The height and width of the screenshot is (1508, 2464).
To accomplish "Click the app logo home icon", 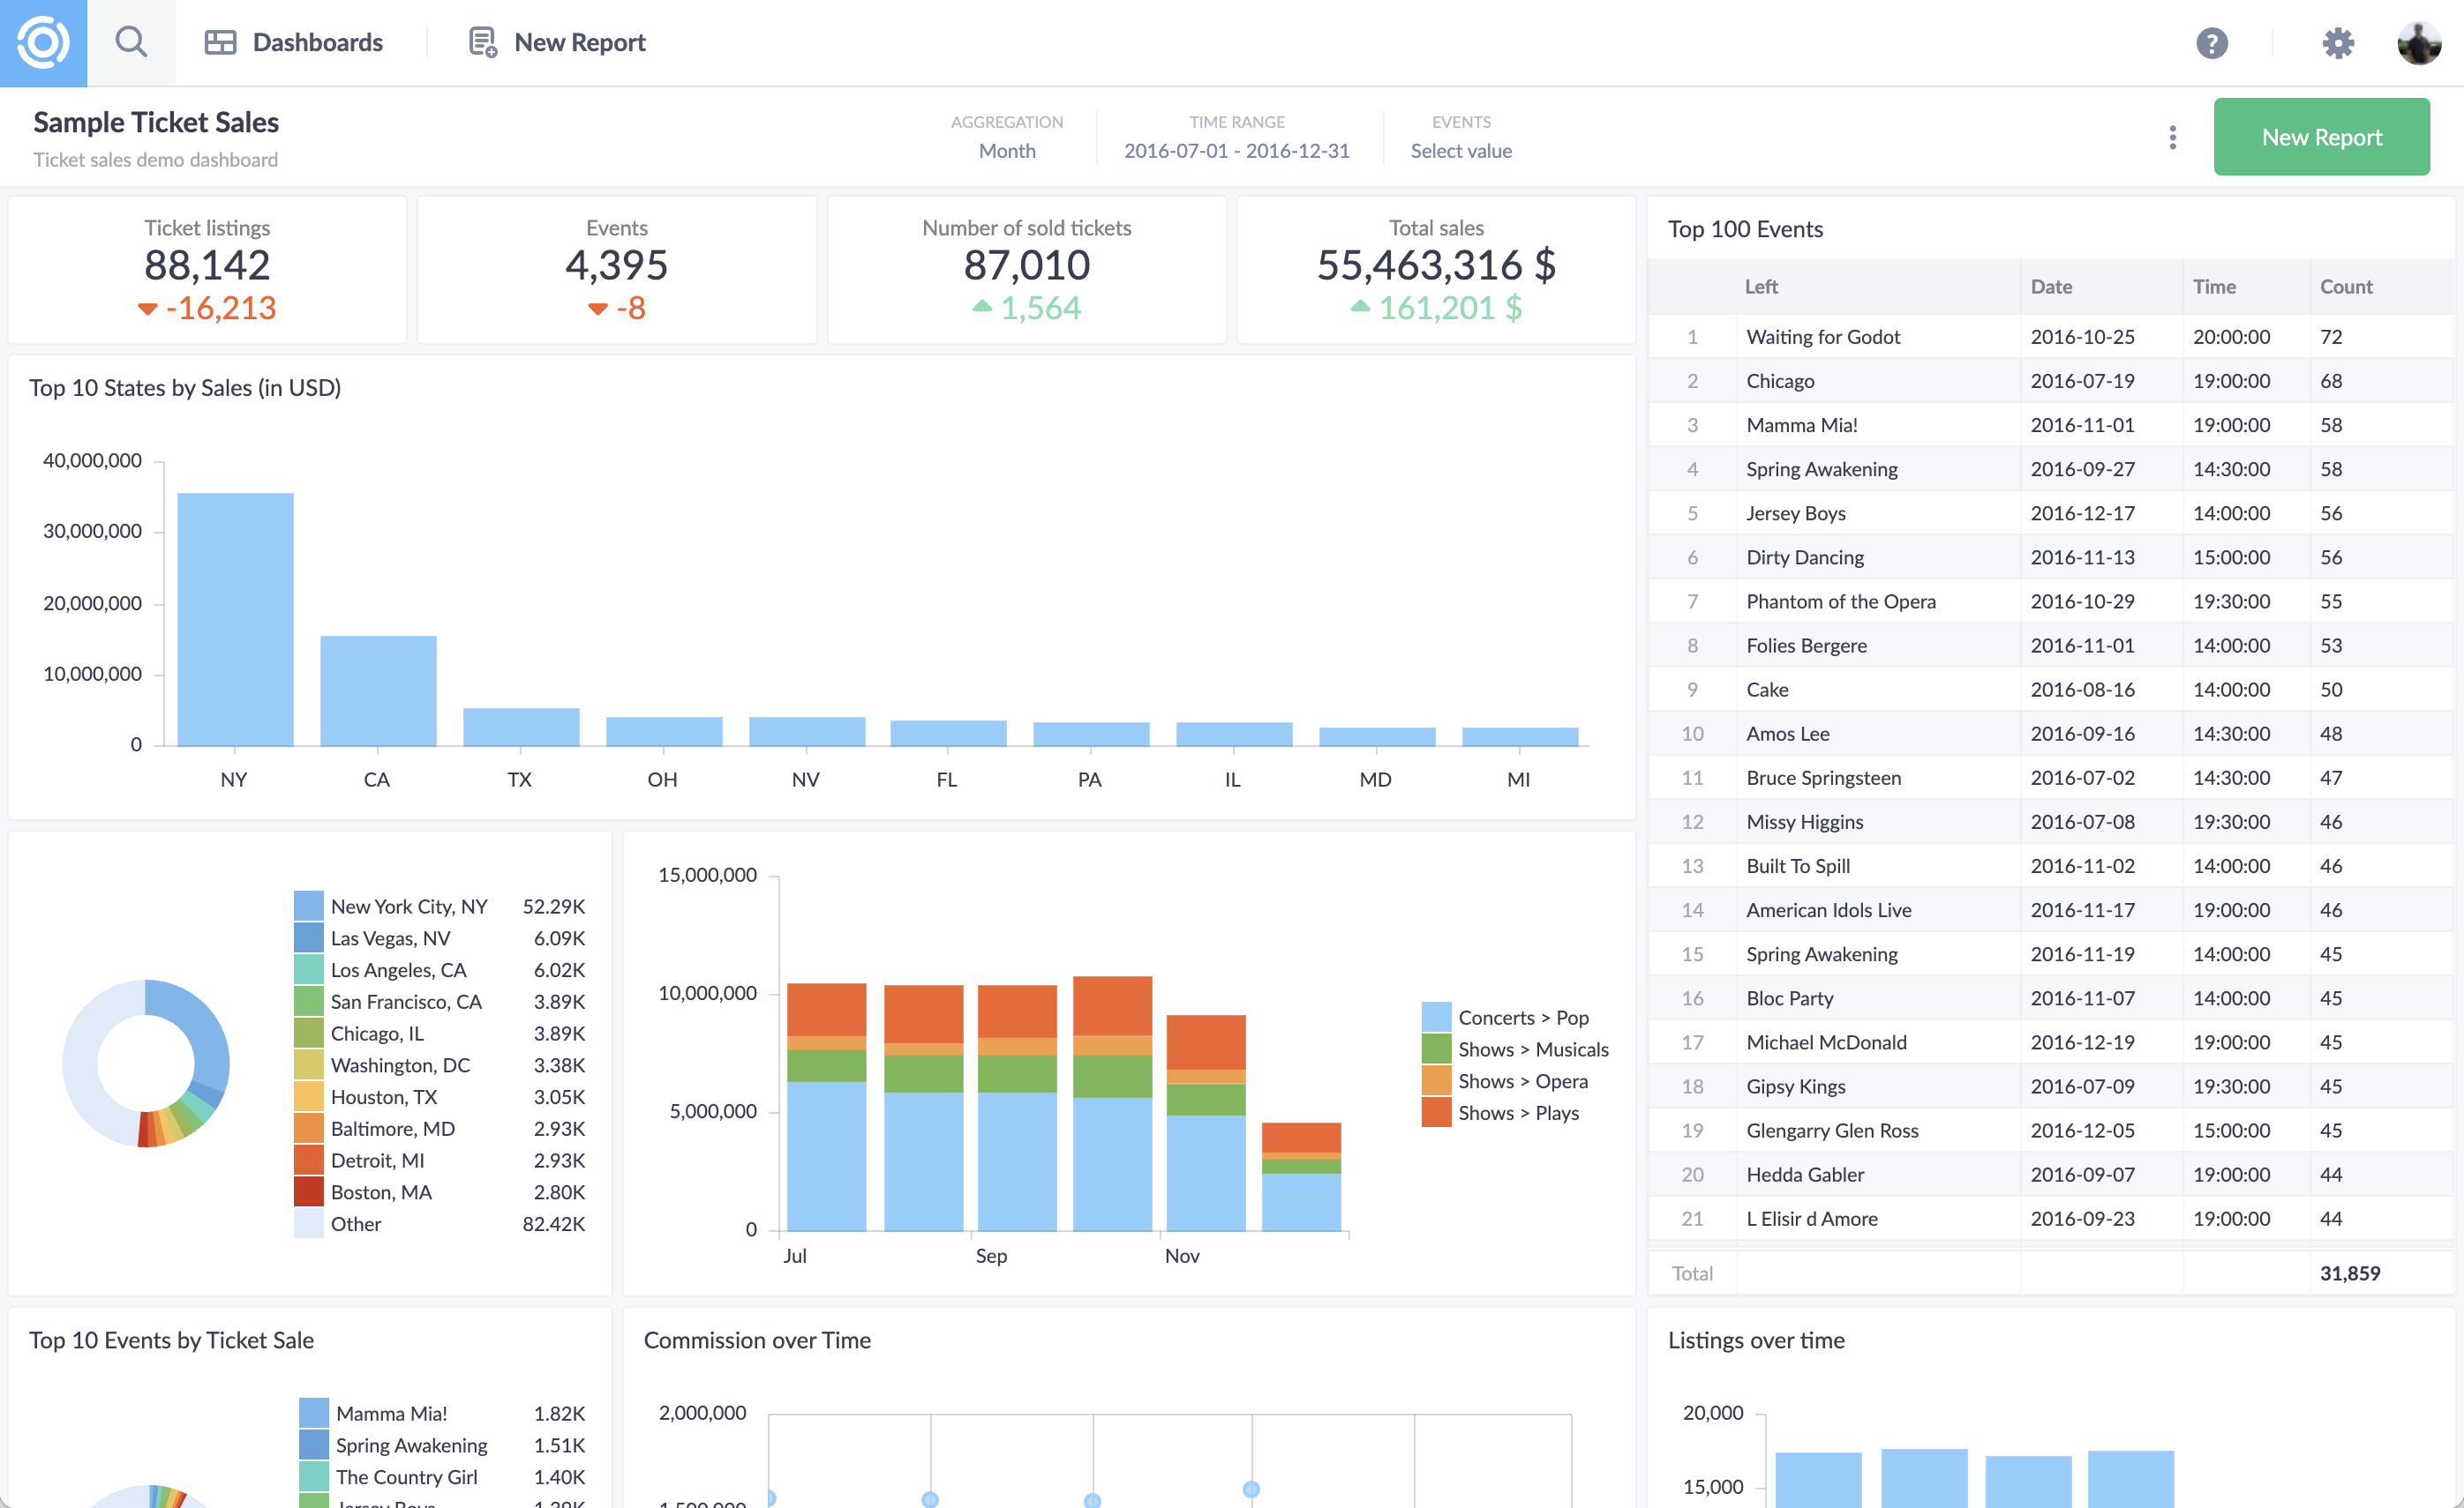I will coord(43,43).
